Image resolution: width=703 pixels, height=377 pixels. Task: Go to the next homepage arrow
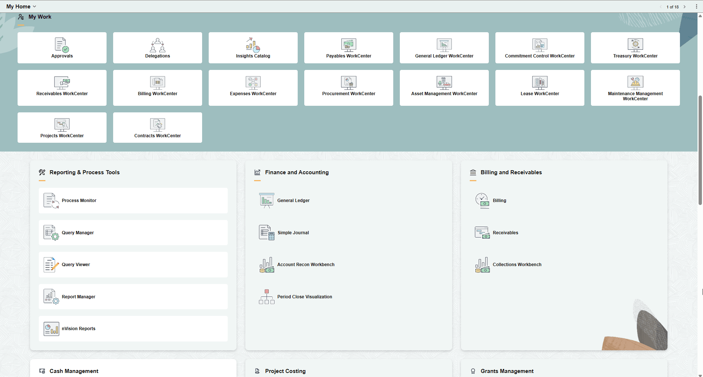point(684,7)
